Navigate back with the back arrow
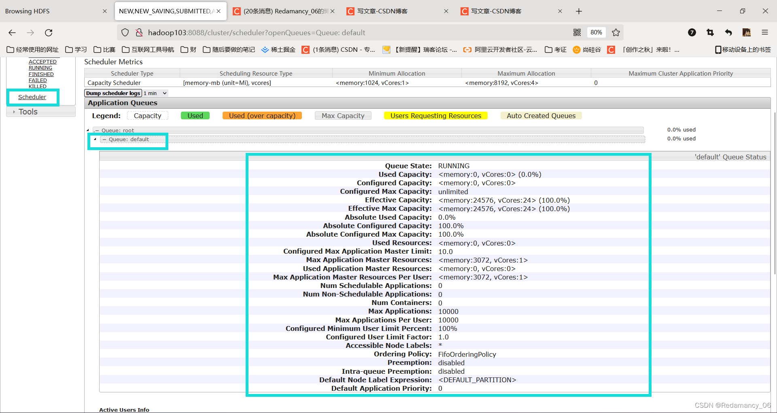777x413 pixels. (x=12, y=32)
